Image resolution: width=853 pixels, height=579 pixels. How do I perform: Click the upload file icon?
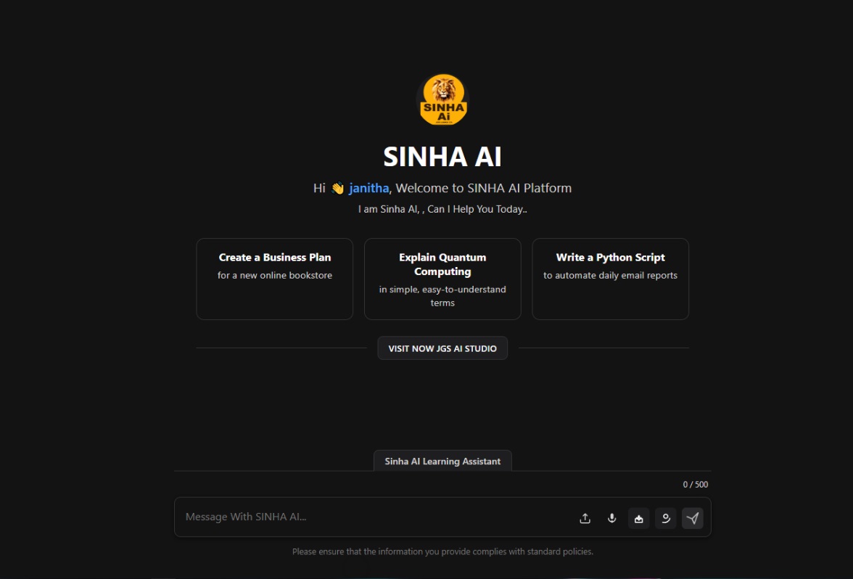point(585,518)
